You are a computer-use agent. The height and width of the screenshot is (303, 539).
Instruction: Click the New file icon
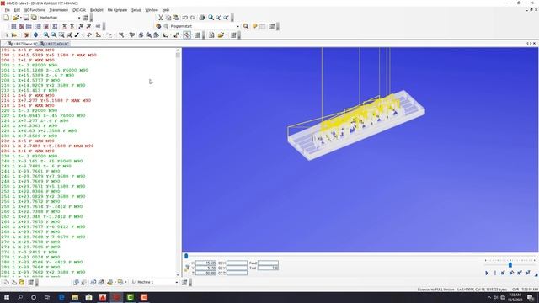pos(7,18)
